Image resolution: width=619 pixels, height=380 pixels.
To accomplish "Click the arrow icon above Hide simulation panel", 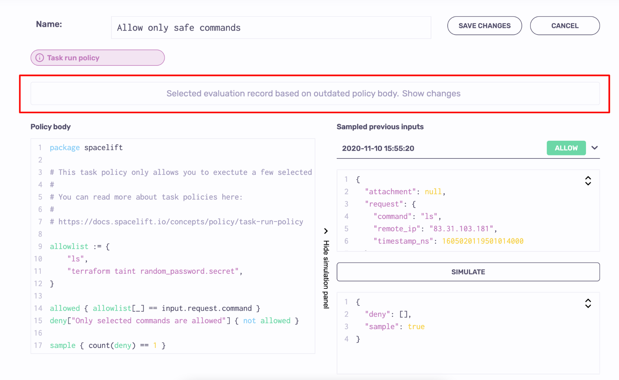I will point(326,231).
